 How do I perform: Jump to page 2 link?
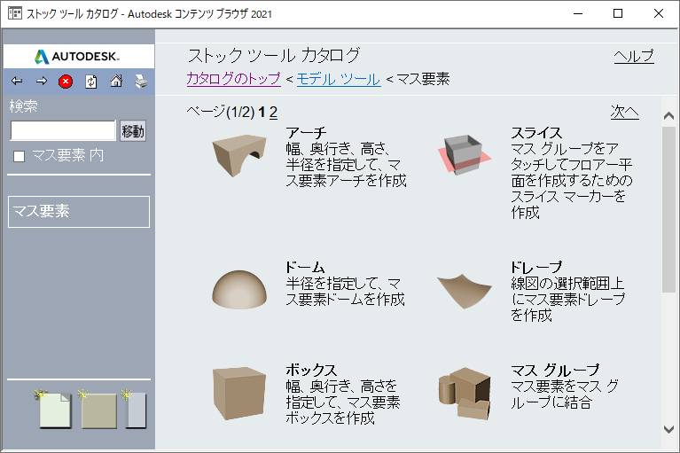(x=273, y=113)
